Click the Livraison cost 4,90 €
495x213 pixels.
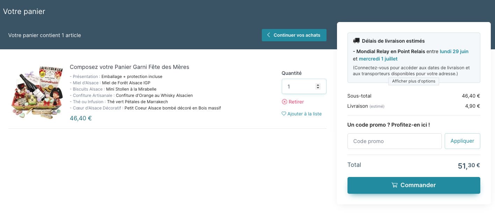472,106
